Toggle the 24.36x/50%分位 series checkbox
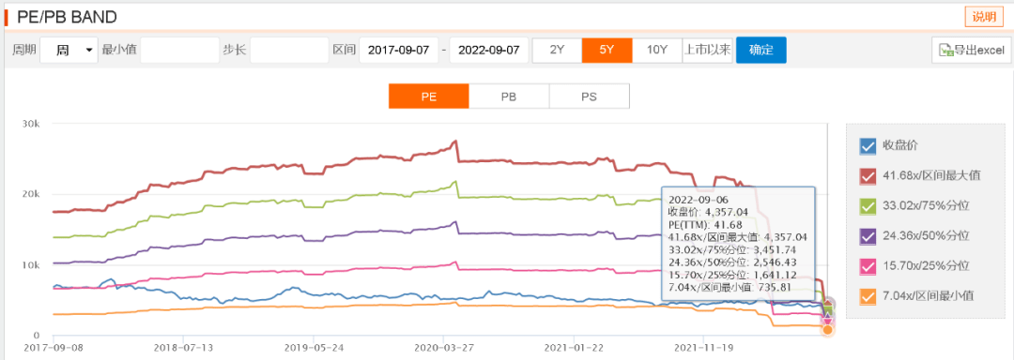Image resolution: width=1014 pixels, height=360 pixels. [868, 237]
